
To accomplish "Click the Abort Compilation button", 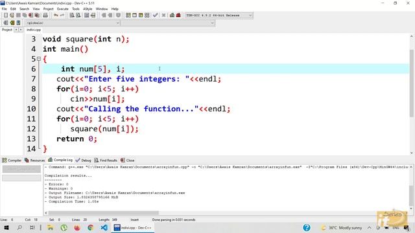I will click(21, 169).
